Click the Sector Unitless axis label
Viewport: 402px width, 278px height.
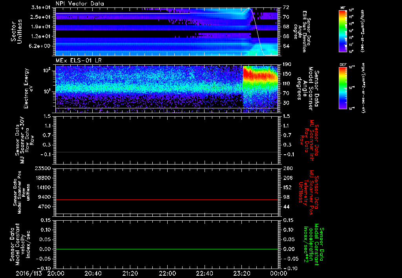[x=16, y=31]
